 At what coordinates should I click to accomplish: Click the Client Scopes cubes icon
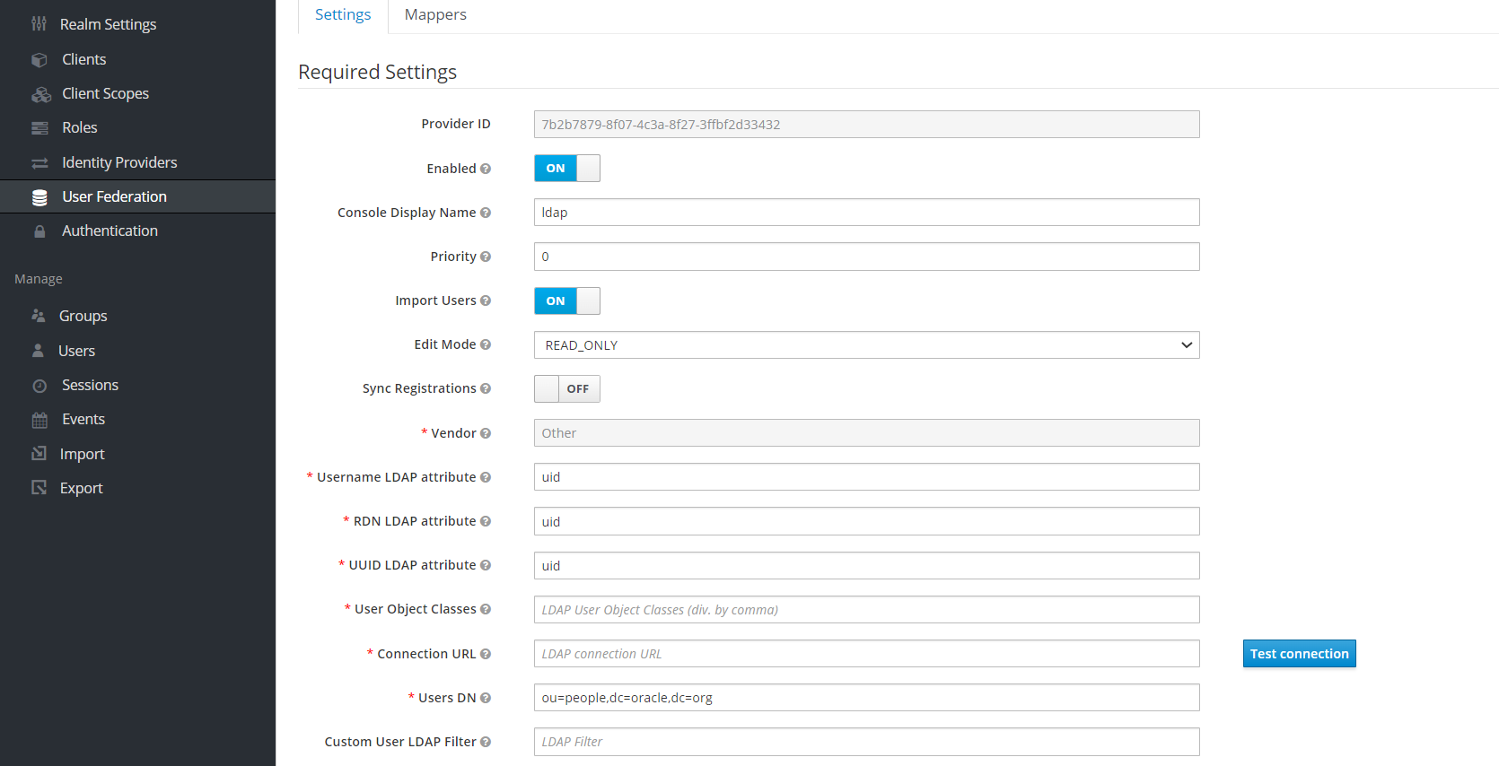(41, 94)
